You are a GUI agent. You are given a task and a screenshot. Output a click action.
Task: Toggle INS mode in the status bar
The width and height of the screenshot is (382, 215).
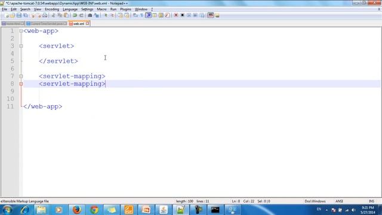coord(371,201)
